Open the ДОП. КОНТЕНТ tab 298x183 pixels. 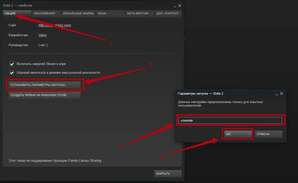click(x=168, y=13)
